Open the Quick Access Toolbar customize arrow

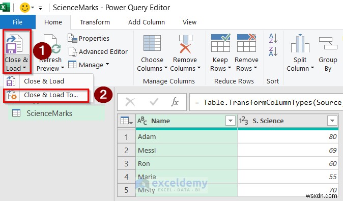pyautogui.click(x=41, y=8)
